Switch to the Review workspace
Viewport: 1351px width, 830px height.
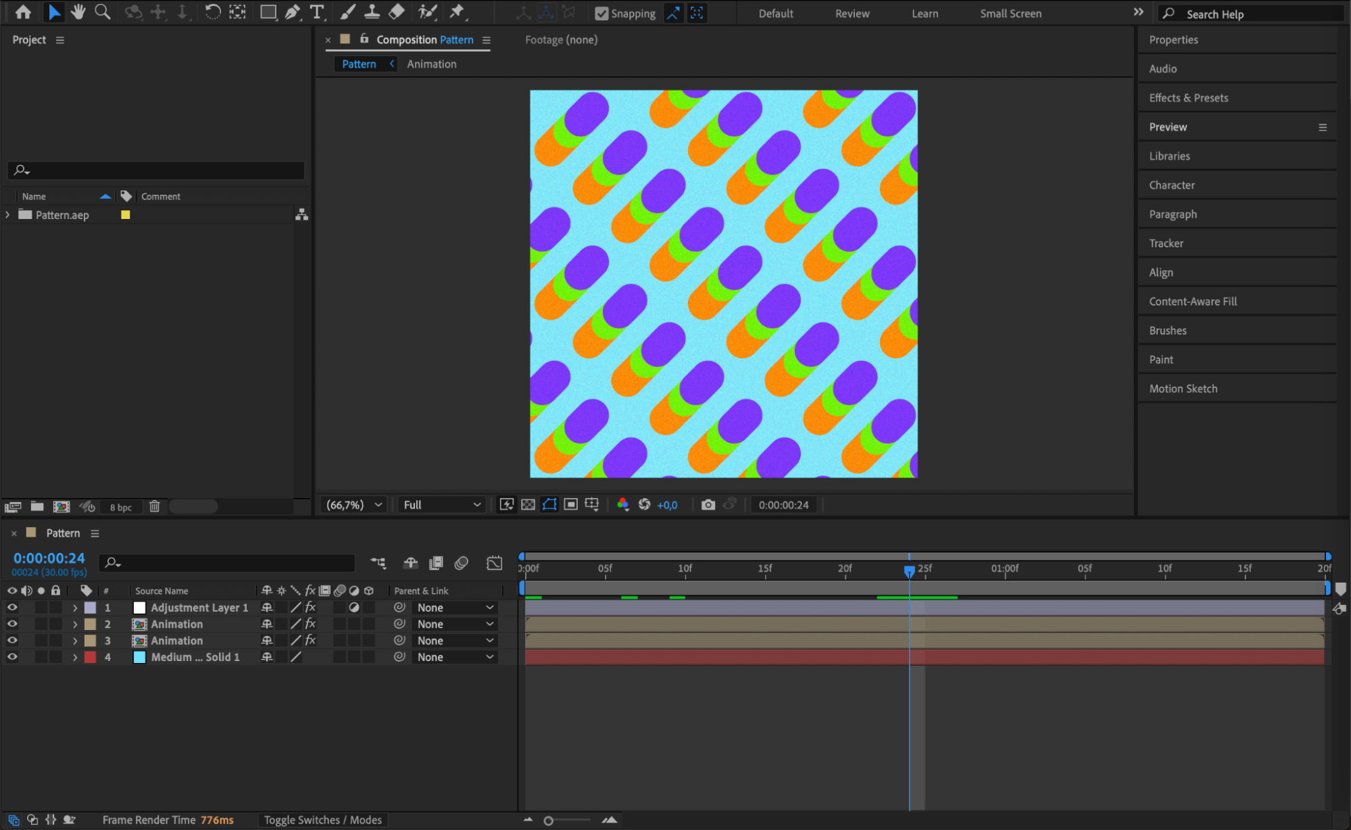click(852, 14)
